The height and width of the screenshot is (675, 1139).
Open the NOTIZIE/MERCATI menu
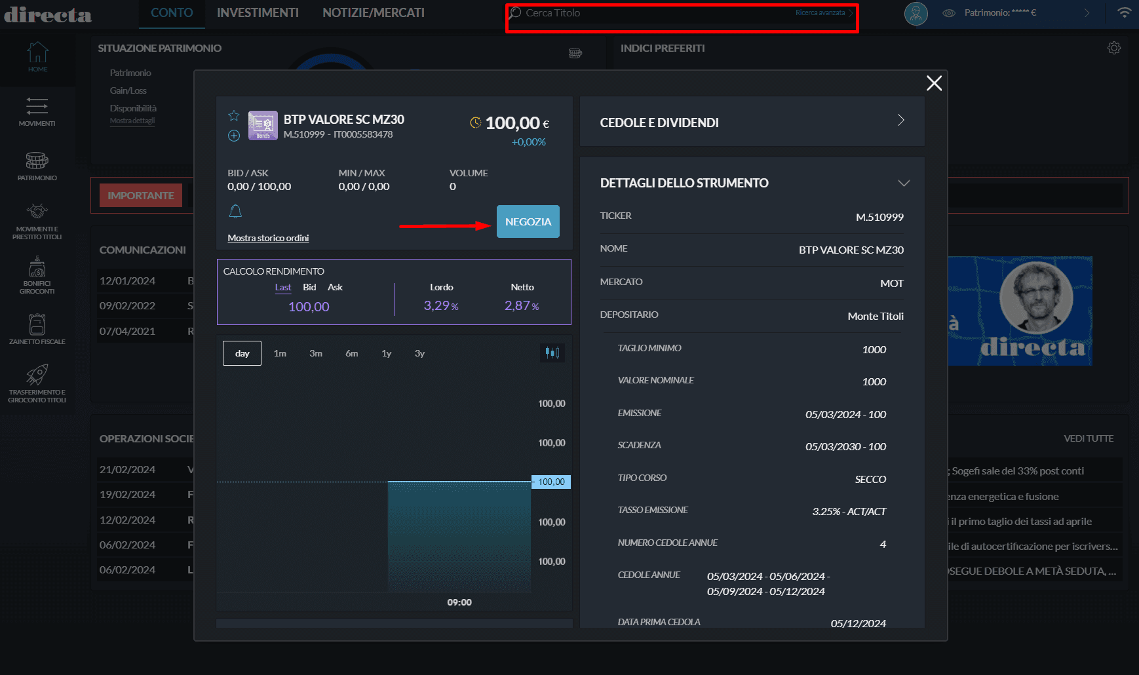coord(372,12)
